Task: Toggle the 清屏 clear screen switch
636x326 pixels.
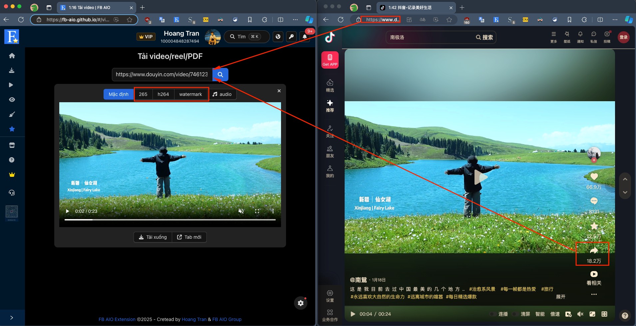Action: (x=515, y=314)
